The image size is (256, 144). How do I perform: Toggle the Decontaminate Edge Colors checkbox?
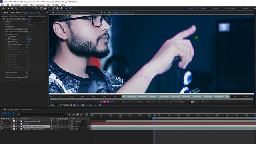[x=28, y=78]
